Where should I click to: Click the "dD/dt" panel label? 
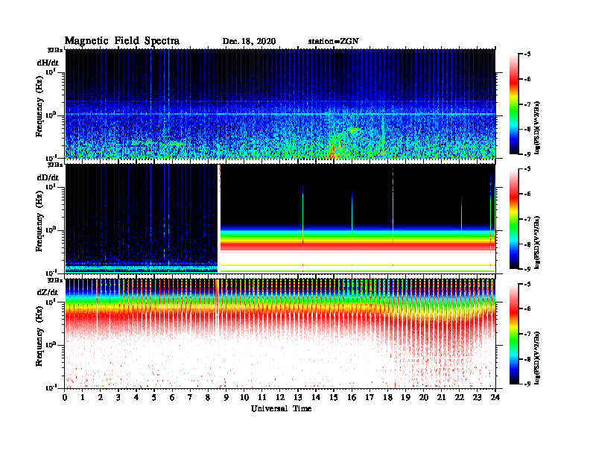click(x=48, y=177)
